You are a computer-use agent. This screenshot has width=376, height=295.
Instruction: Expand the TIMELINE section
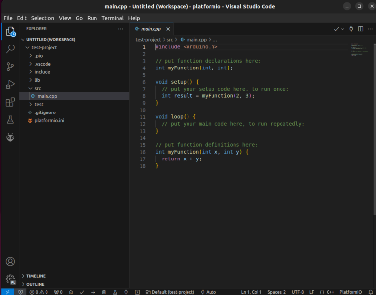[36, 276]
